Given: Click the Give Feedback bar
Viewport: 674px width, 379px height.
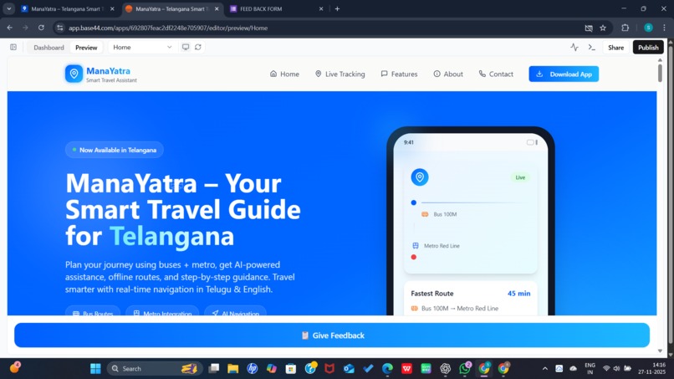Looking at the screenshot, I should (x=332, y=335).
